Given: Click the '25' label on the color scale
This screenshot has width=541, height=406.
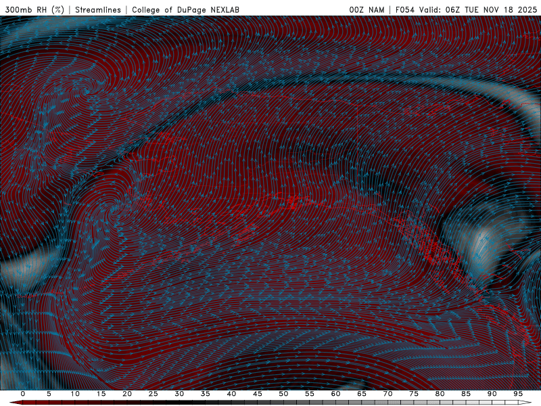Looking at the screenshot, I should (x=154, y=394).
